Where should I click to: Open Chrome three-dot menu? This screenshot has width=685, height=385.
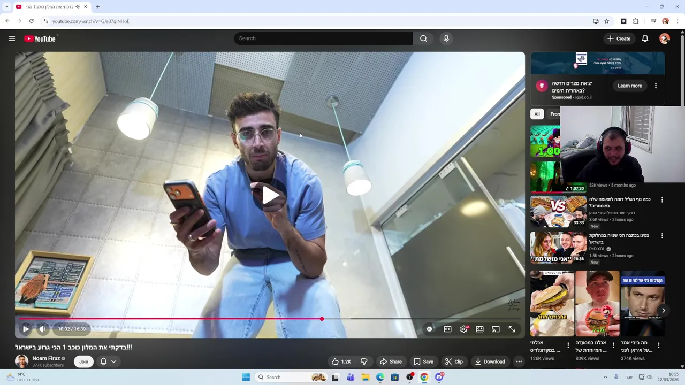click(x=678, y=21)
